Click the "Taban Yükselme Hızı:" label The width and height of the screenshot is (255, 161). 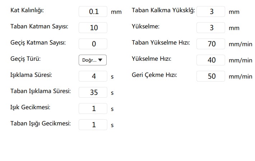[x=161, y=43]
